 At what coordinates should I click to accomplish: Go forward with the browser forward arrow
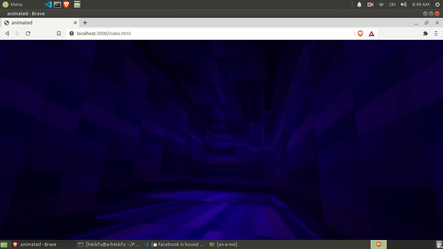point(18,33)
